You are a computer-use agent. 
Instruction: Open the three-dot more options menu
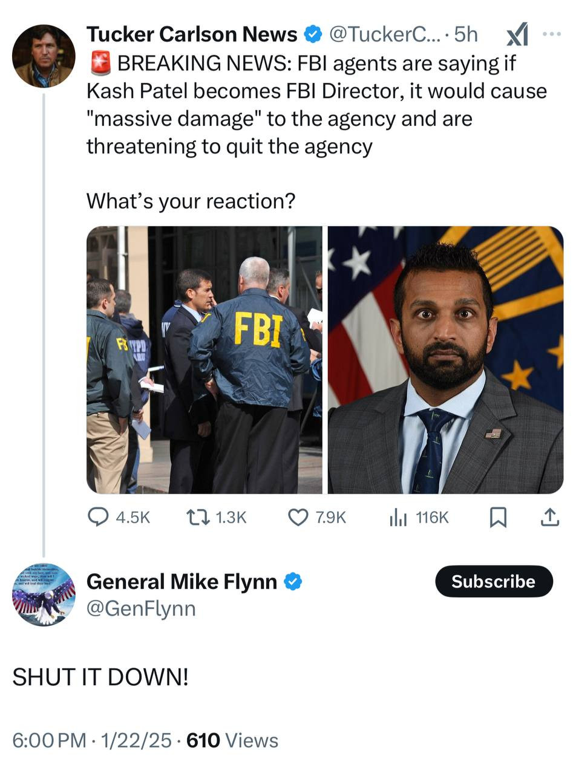tap(551, 34)
